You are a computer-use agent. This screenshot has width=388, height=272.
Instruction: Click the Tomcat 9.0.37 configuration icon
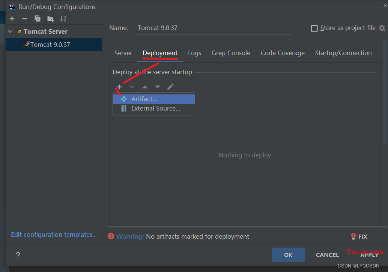click(x=27, y=44)
